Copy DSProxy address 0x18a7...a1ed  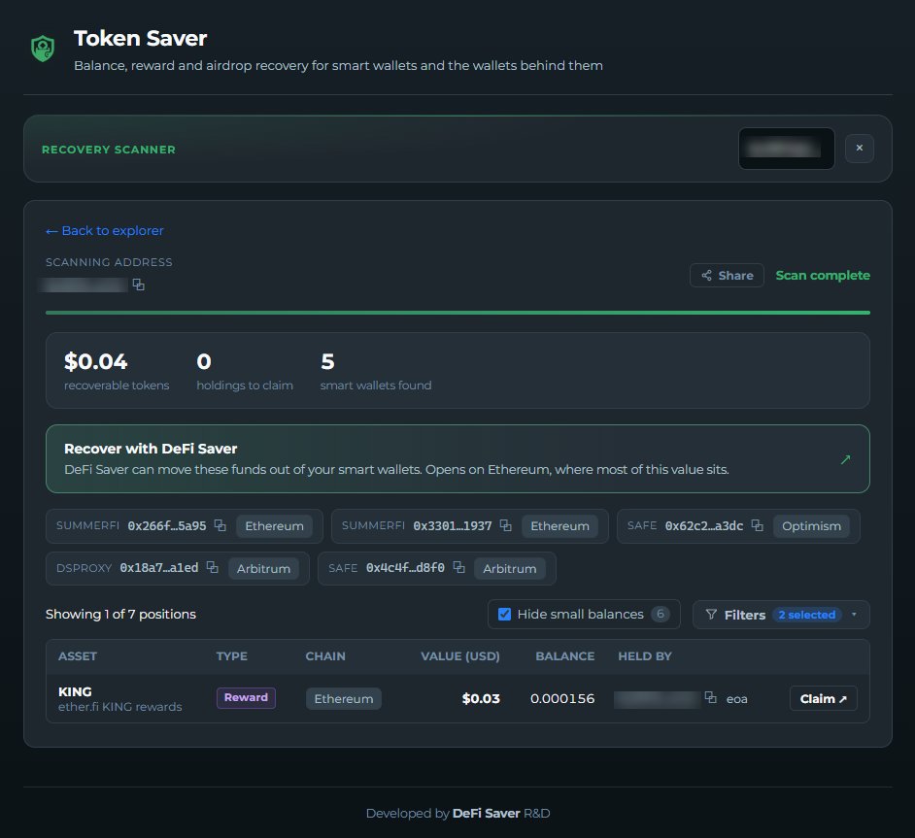coord(213,567)
